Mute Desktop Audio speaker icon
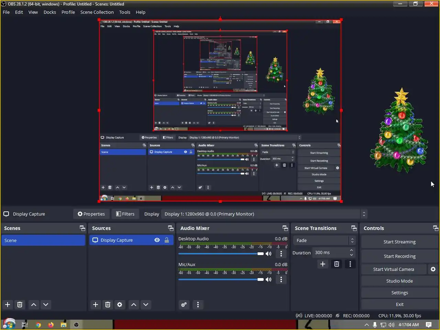 point(268,254)
